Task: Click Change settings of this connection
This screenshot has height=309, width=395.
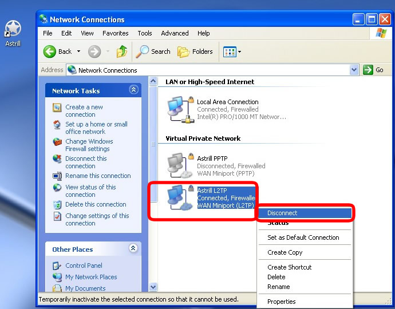Action: click(x=97, y=219)
